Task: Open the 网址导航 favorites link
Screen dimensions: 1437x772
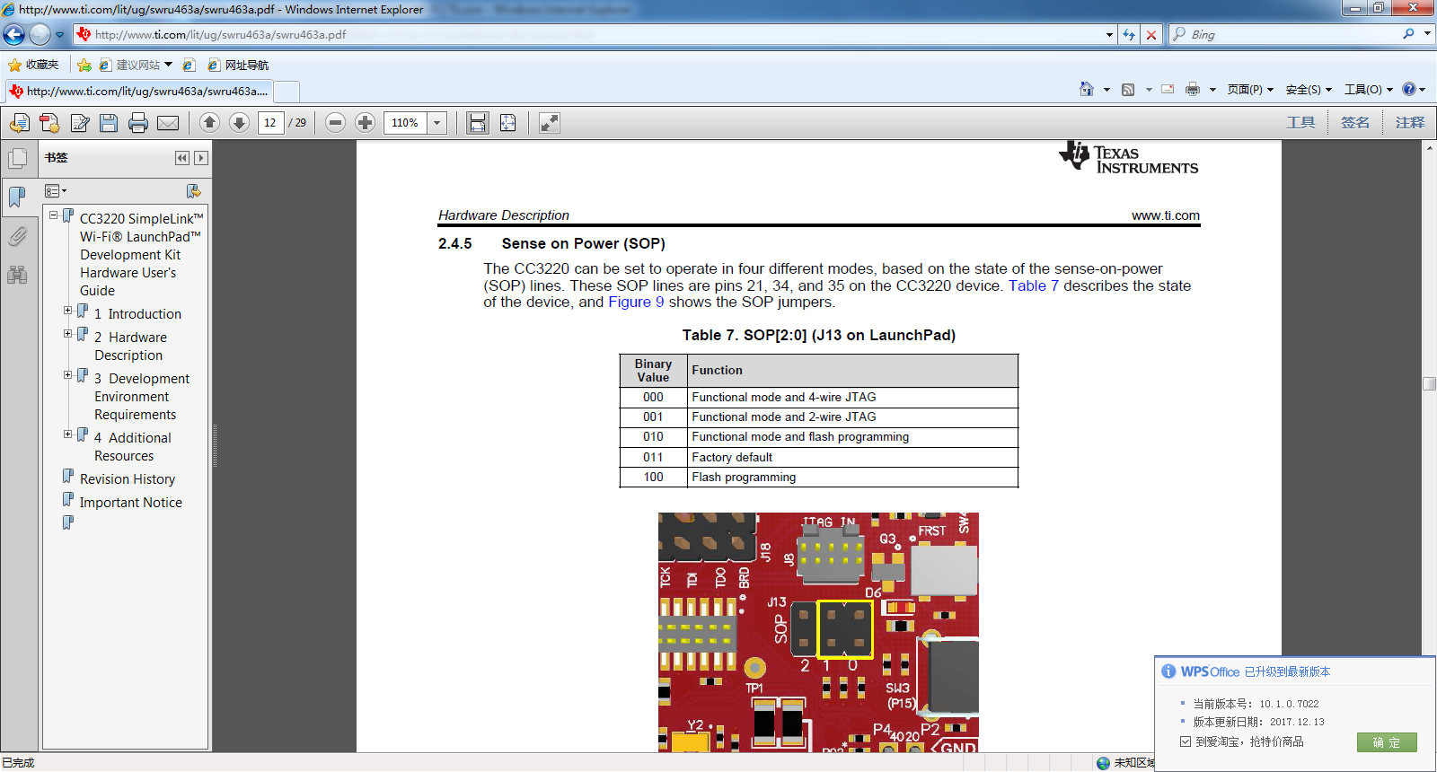Action: click(238, 65)
